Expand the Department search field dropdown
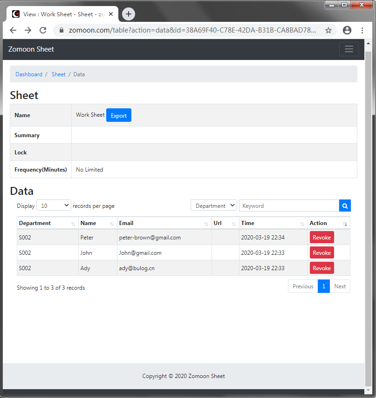Screen dimensions: 376x398 pyautogui.click(x=214, y=206)
